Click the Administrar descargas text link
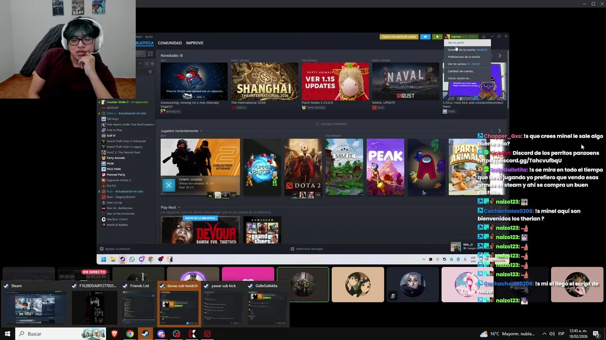Screen dimensions: 606x340 click(x=310, y=249)
